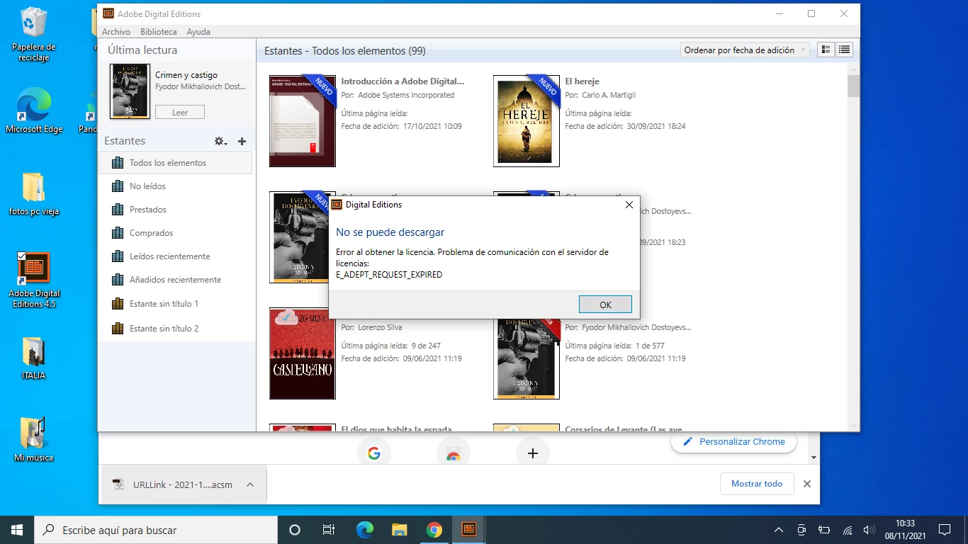Click the Última lectura Crimen y castigo thumbnail

pos(130,91)
